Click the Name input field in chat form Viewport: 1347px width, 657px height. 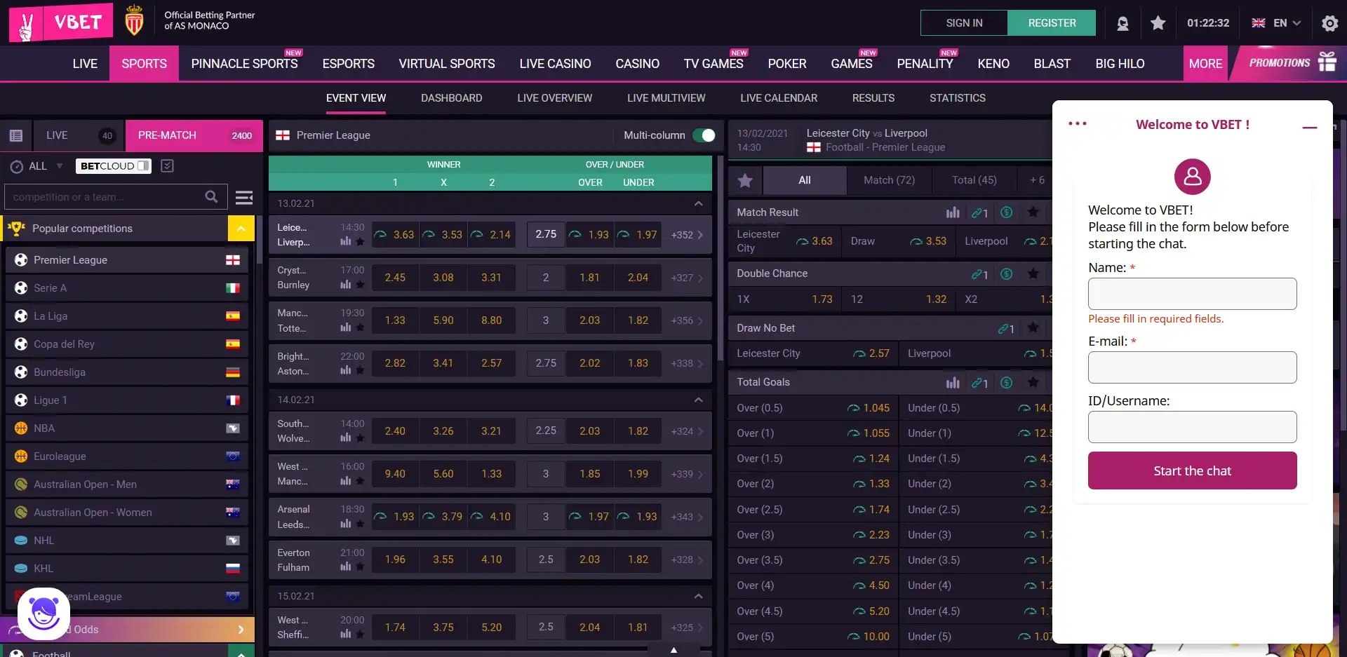point(1192,294)
